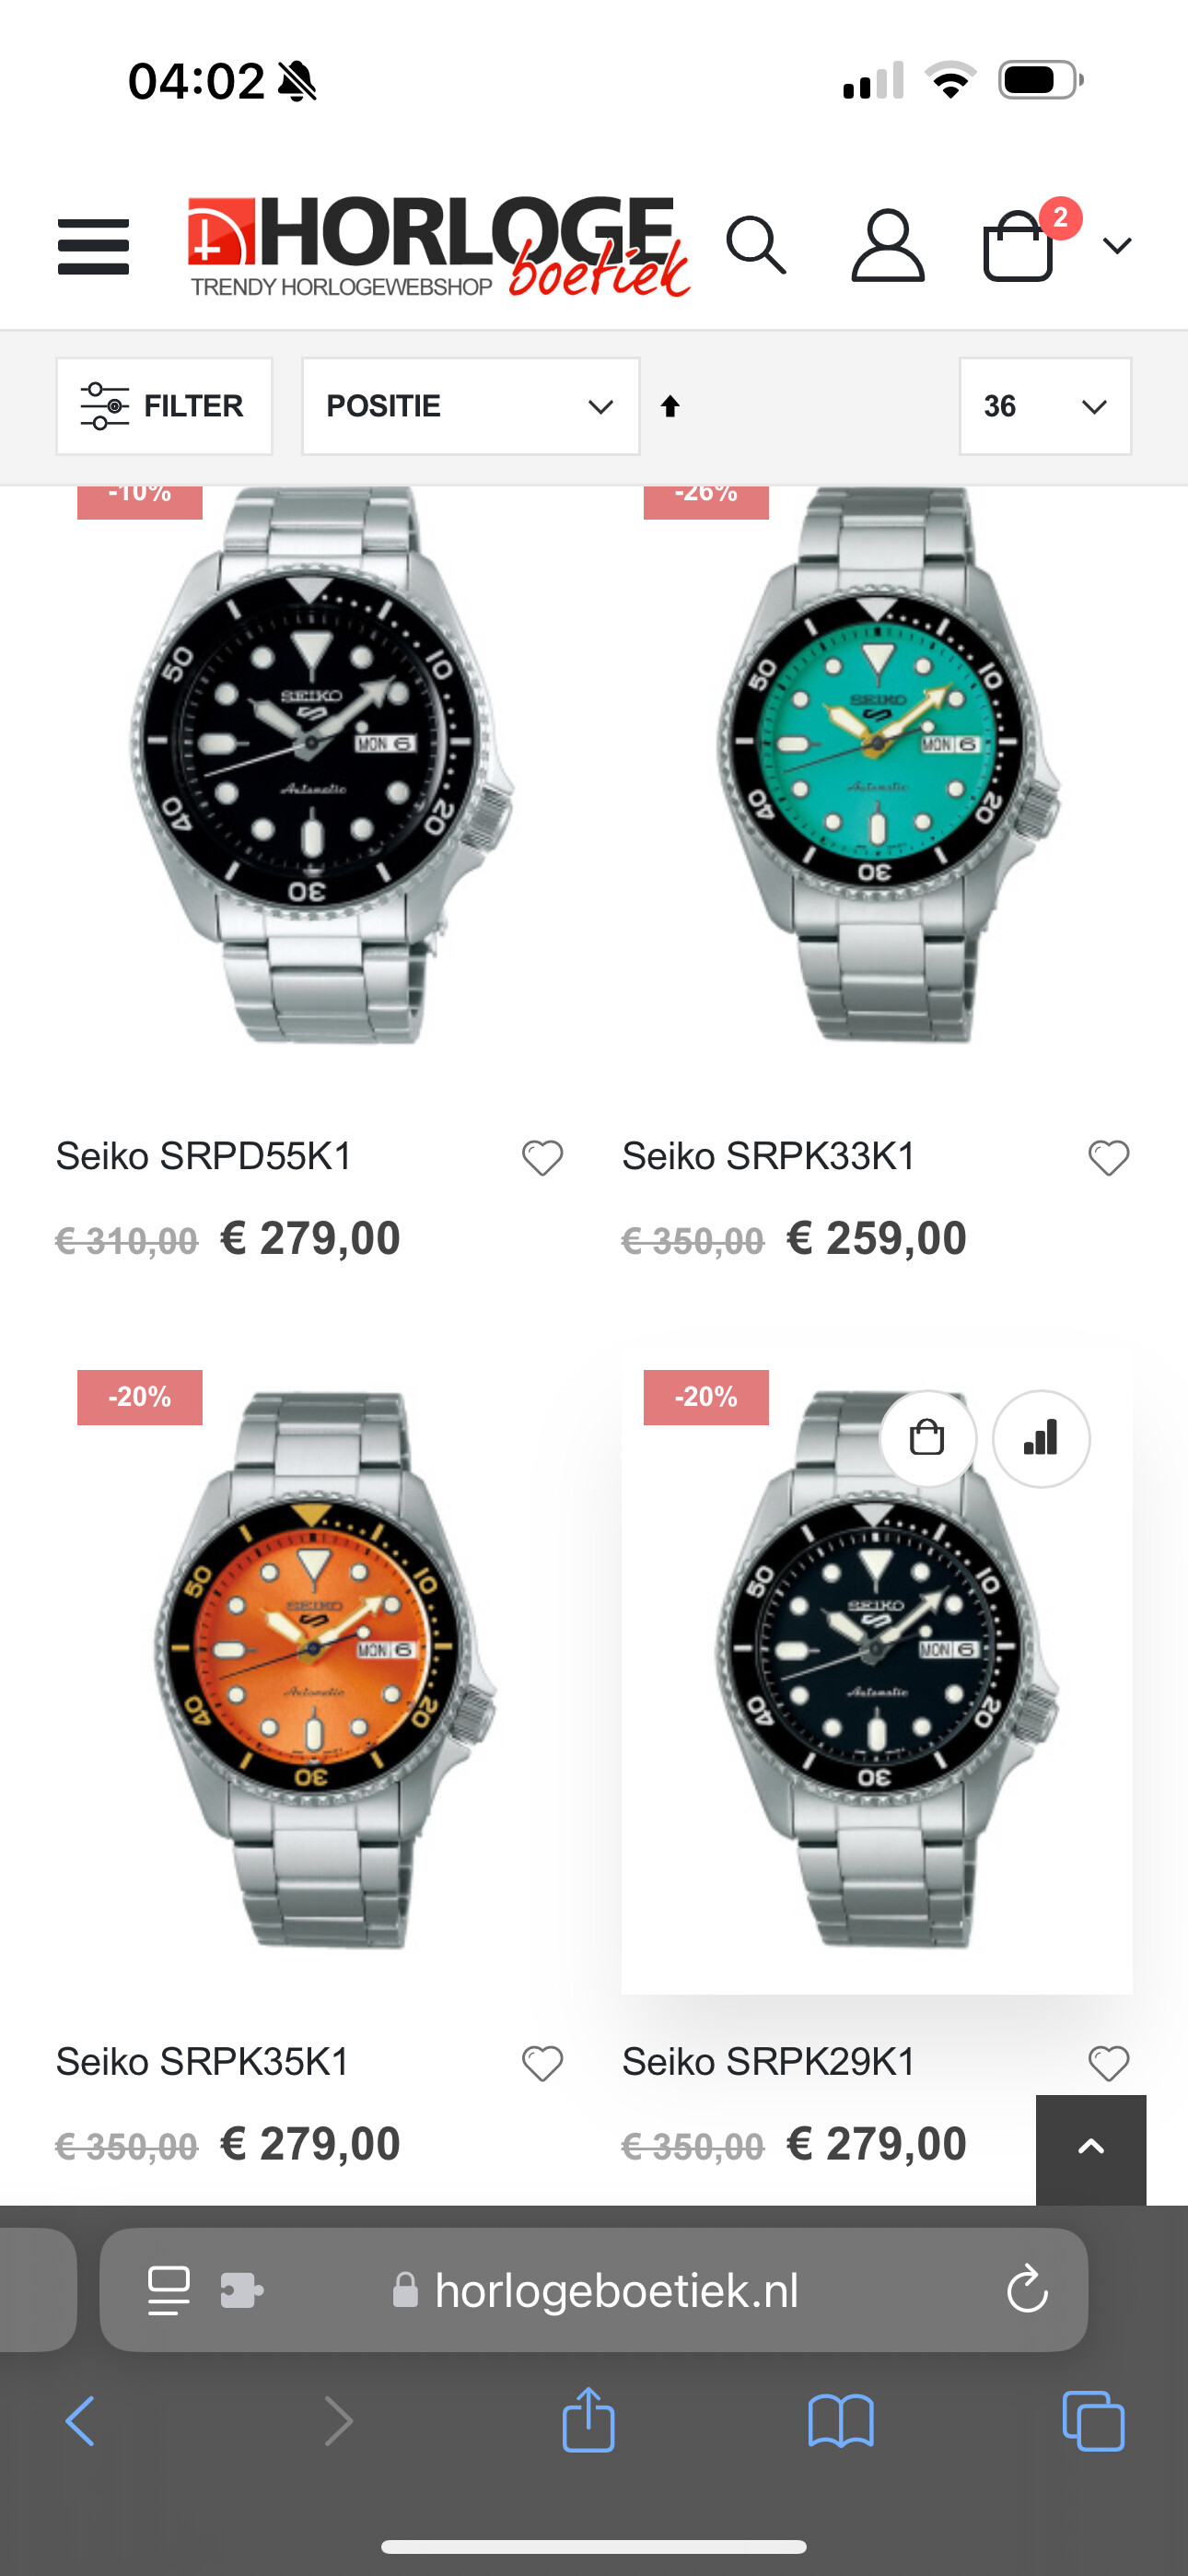This screenshot has width=1188, height=2576.
Task: Expand the cart chevron next to bag
Action: 1117,245
